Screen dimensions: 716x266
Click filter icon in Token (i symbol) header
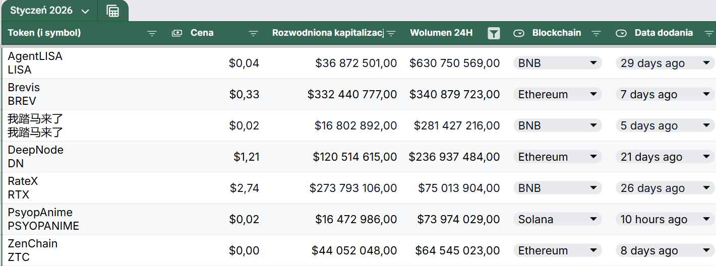point(152,33)
